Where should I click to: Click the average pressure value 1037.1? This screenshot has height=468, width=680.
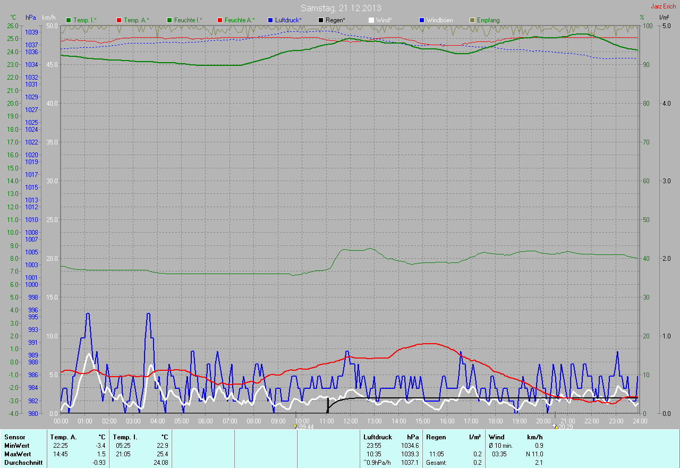pyautogui.click(x=410, y=463)
